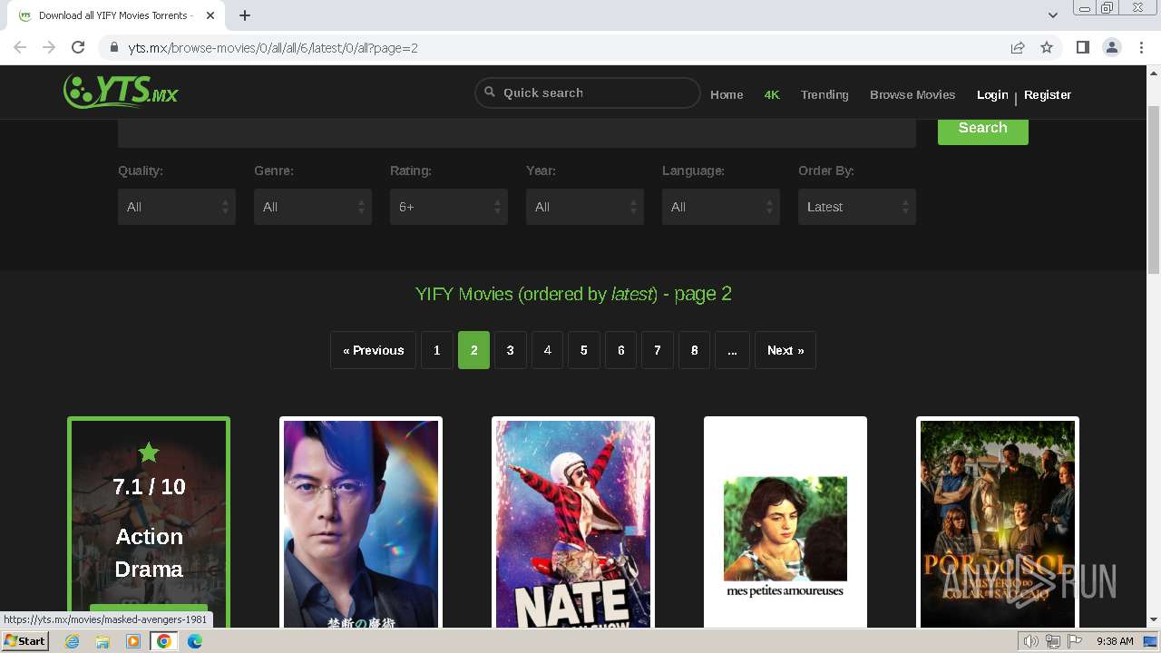The image size is (1161, 653).
Task: Close the YIFY Movies browser tab
Action: click(210, 15)
